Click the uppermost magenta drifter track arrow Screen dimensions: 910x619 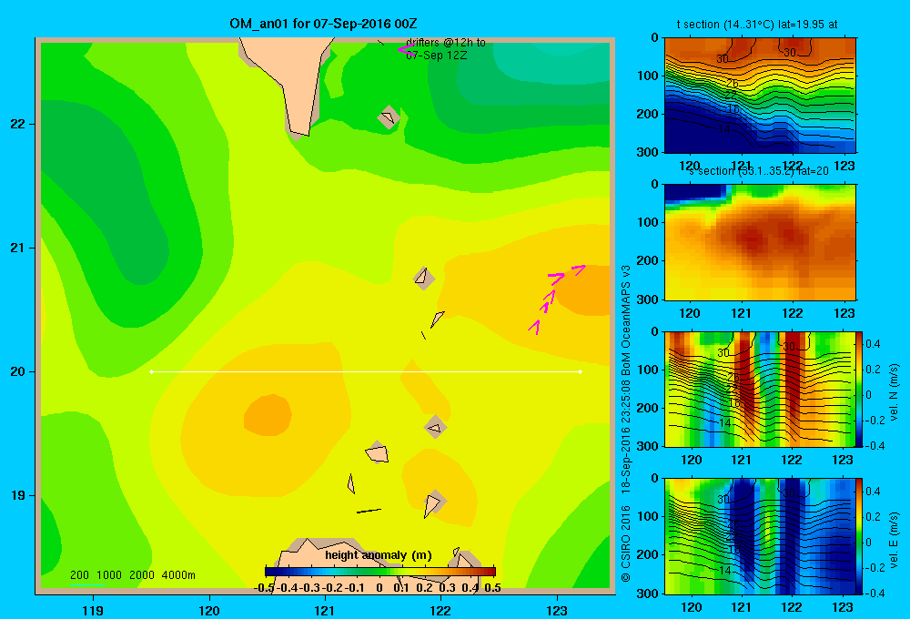(579, 269)
